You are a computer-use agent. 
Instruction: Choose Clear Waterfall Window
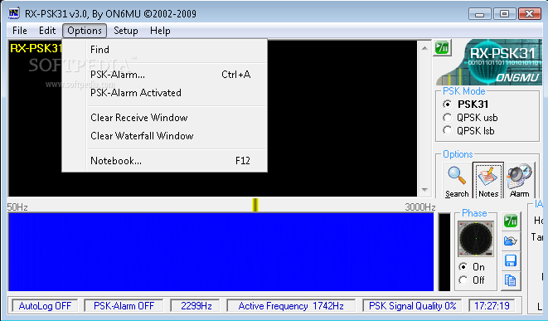pyautogui.click(x=164, y=136)
